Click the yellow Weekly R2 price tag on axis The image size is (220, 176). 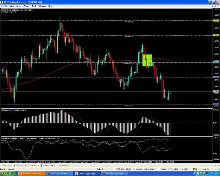click(x=216, y=21)
